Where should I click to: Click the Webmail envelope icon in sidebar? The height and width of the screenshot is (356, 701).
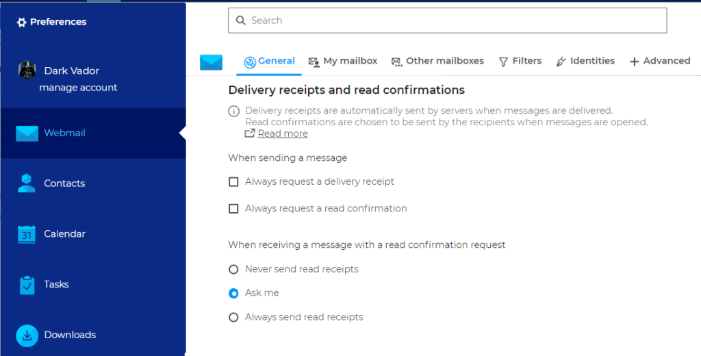27,133
